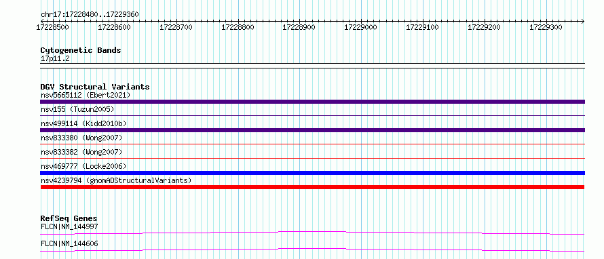Open the FLCN|NM_144606 transcript label

pyautogui.click(x=69, y=243)
